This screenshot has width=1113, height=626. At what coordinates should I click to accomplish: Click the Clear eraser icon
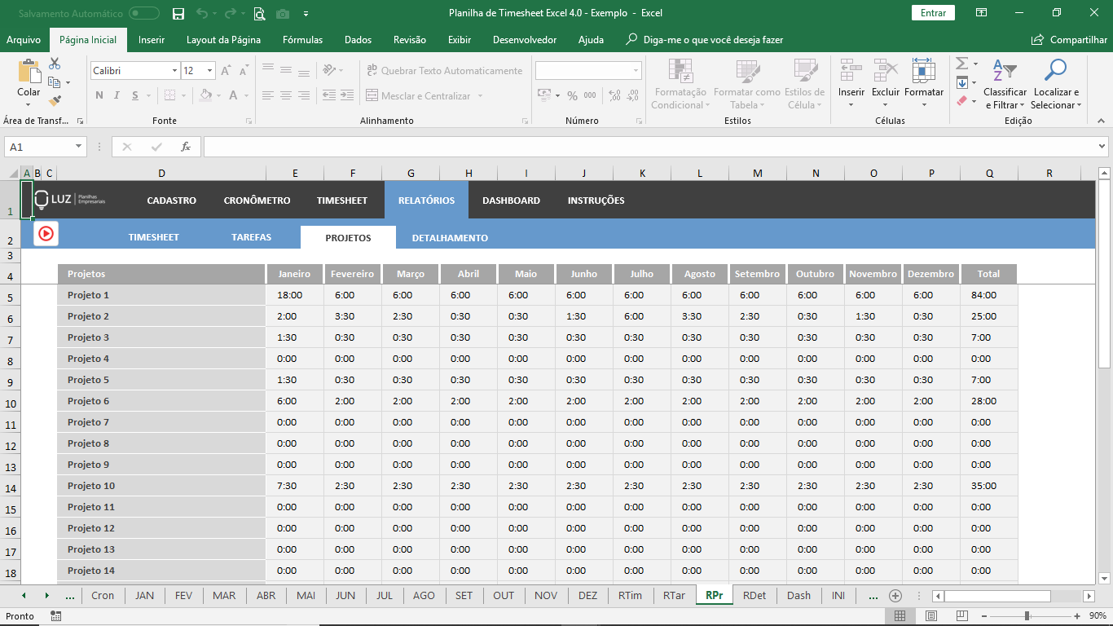coord(961,101)
